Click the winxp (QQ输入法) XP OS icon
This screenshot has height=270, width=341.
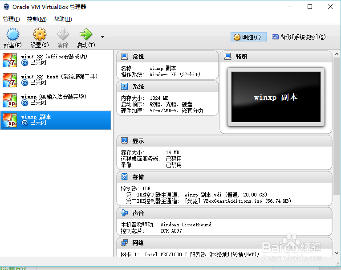(10, 100)
